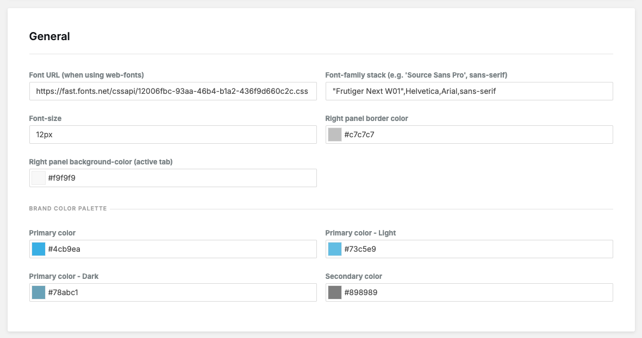Open the Secondary color gray swatch

click(335, 292)
